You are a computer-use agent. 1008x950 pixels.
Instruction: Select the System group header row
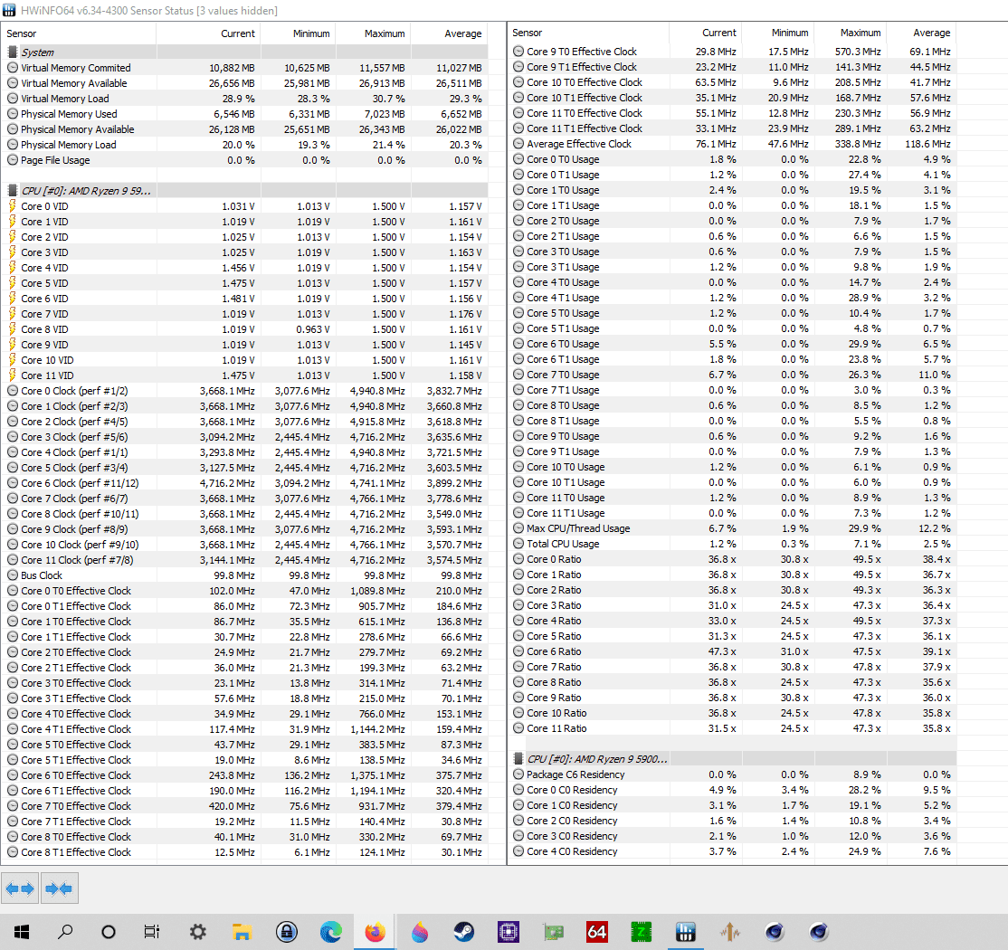click(244, 52)
